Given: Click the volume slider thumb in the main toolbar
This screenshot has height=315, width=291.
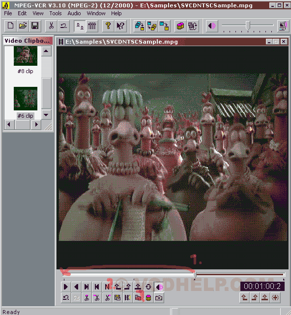Looking at the screenshot, I should [248, 26].
